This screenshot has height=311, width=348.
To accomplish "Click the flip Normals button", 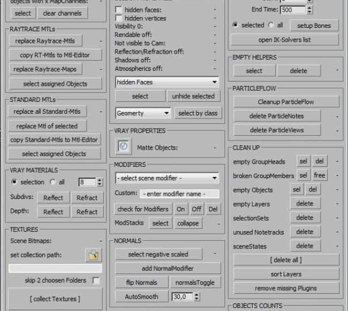I will point(141,283).
